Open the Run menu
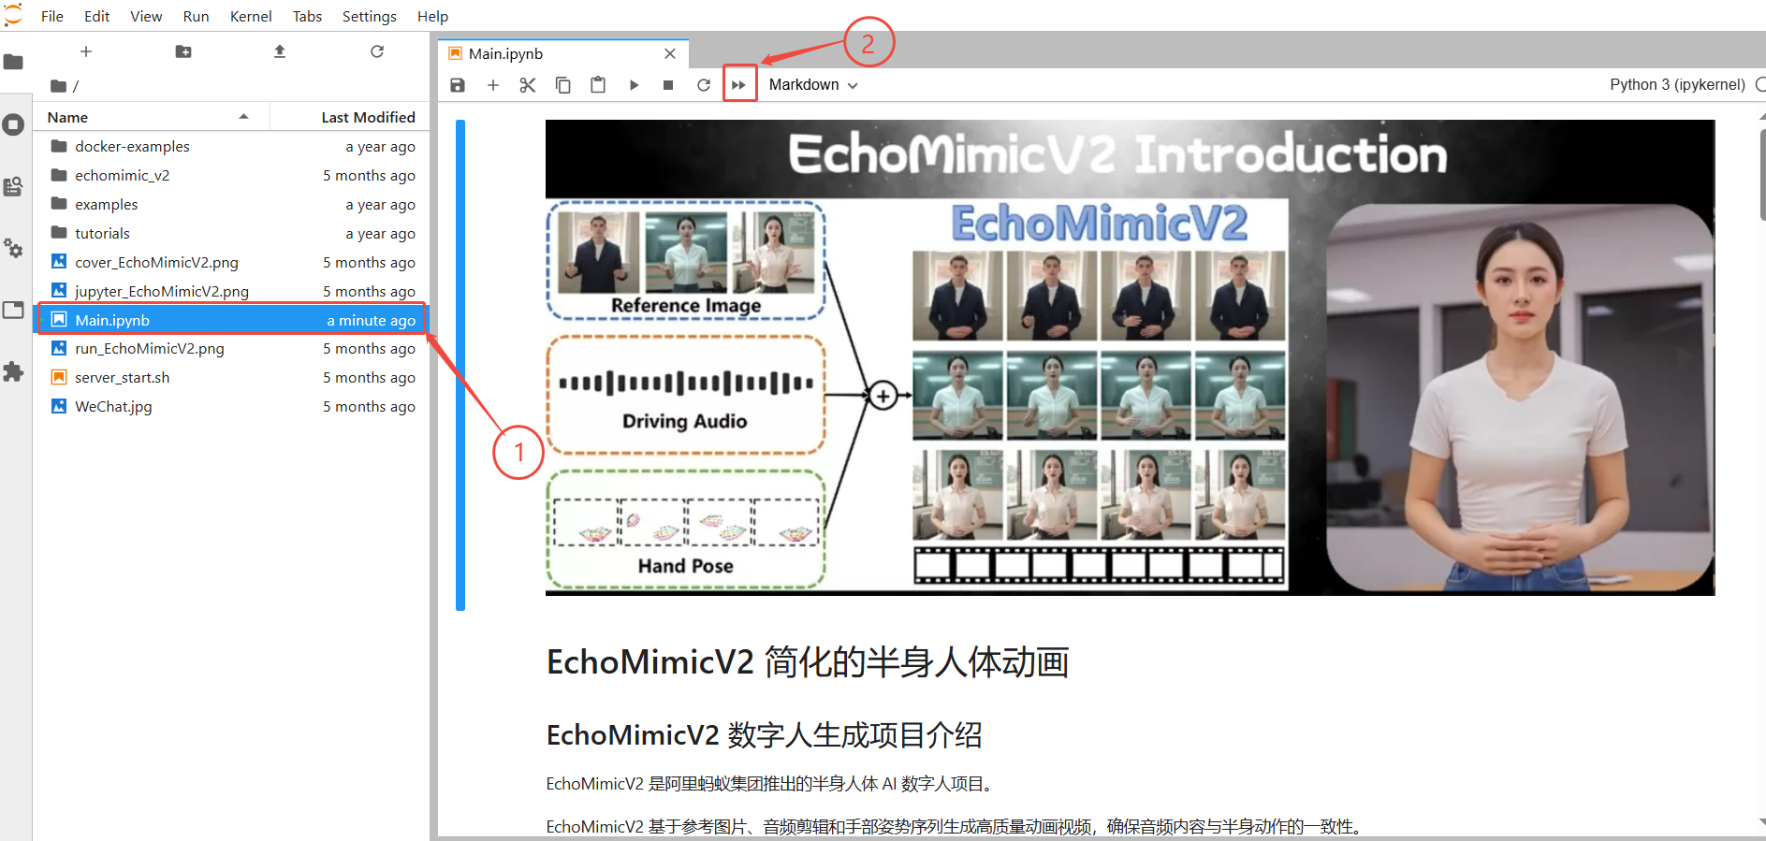Screen dimensions: 1766x841 [x=196, y=16]
